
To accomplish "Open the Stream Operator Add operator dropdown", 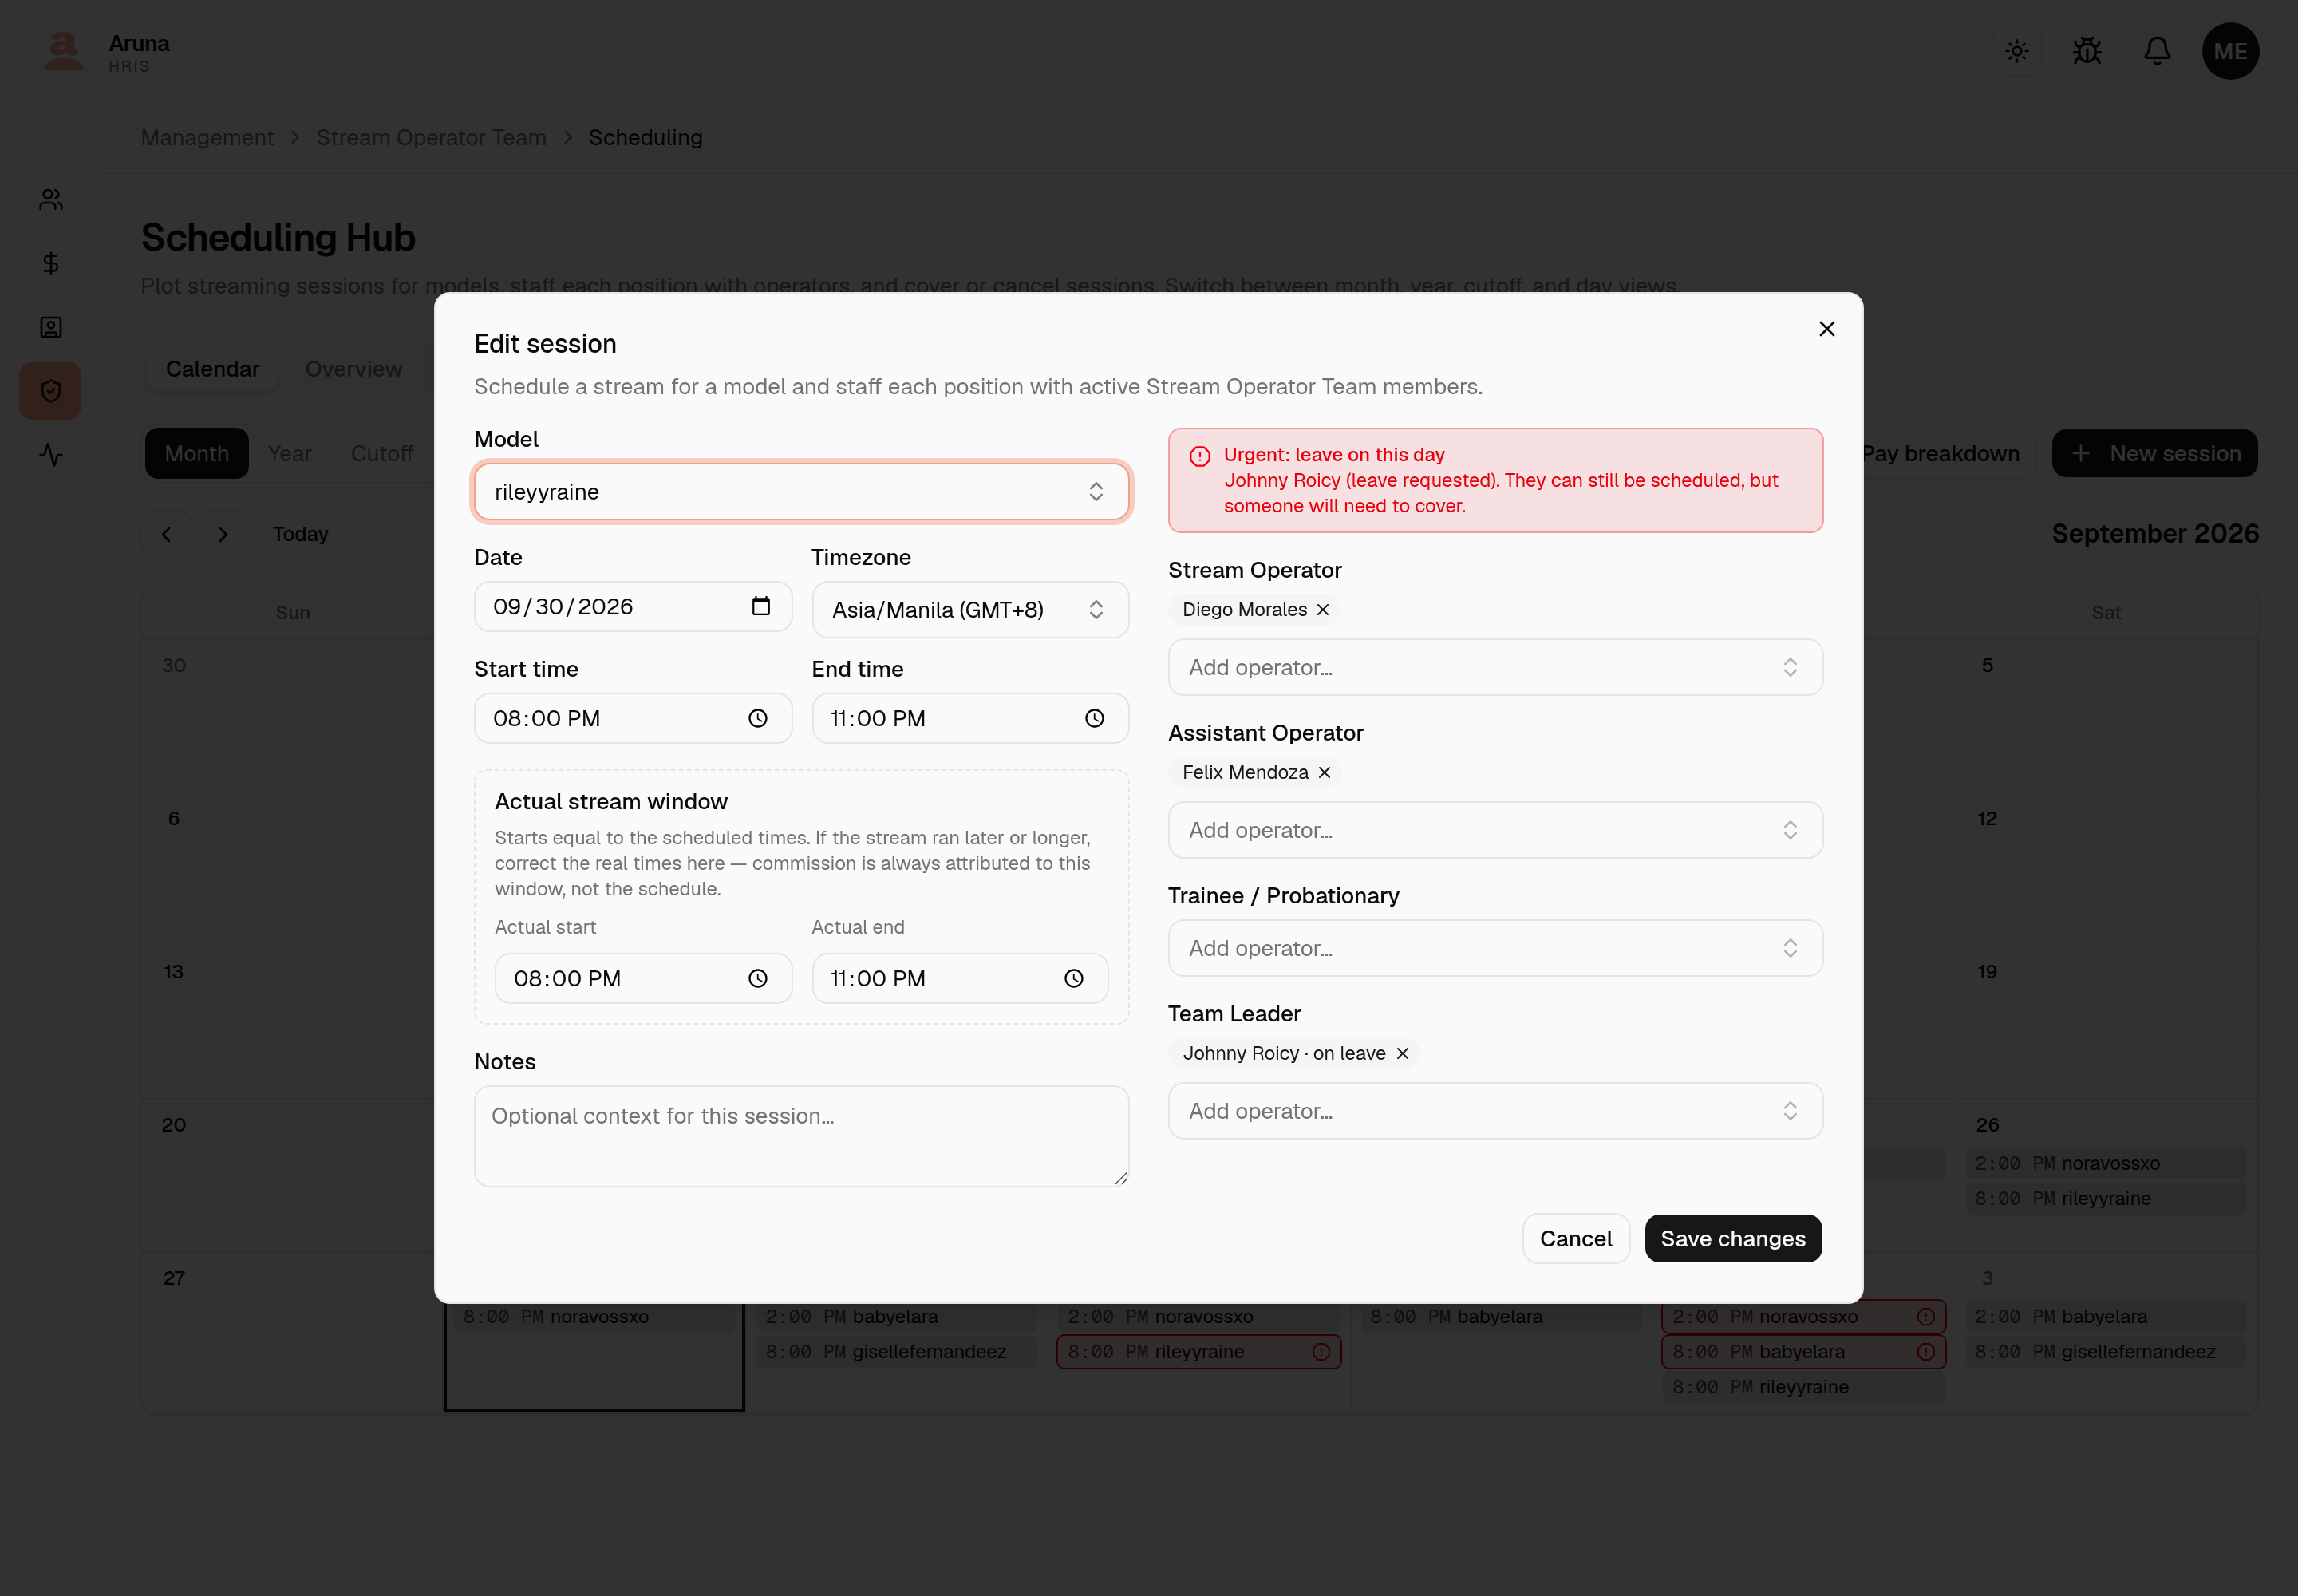I will 1495,667.
